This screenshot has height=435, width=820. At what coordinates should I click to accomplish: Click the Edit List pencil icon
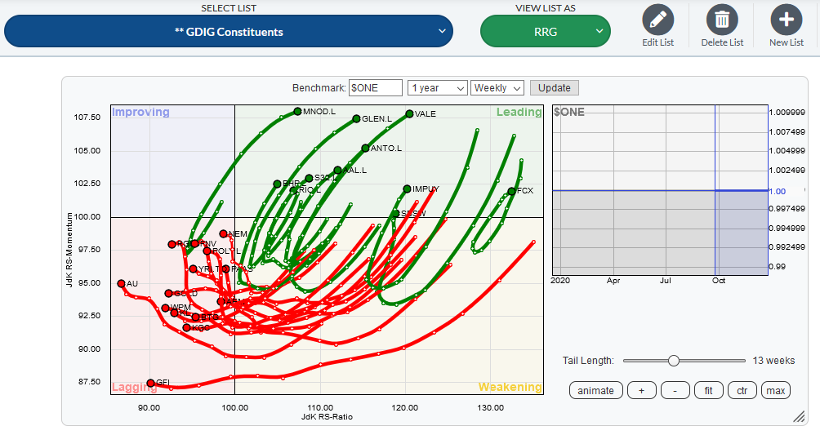657,20
